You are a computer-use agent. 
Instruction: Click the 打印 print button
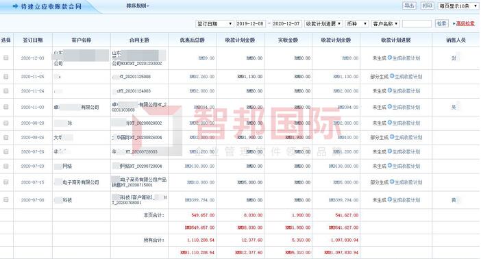point(428,5)
